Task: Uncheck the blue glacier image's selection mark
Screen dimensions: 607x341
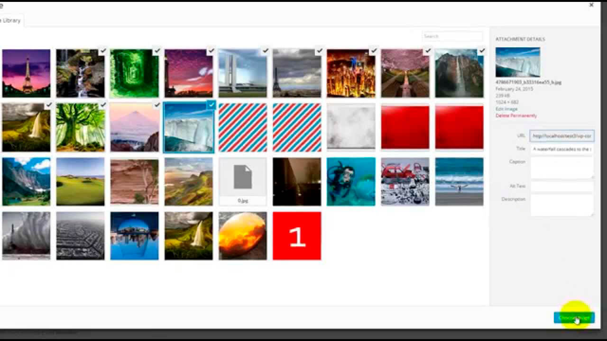Action: 211,105
